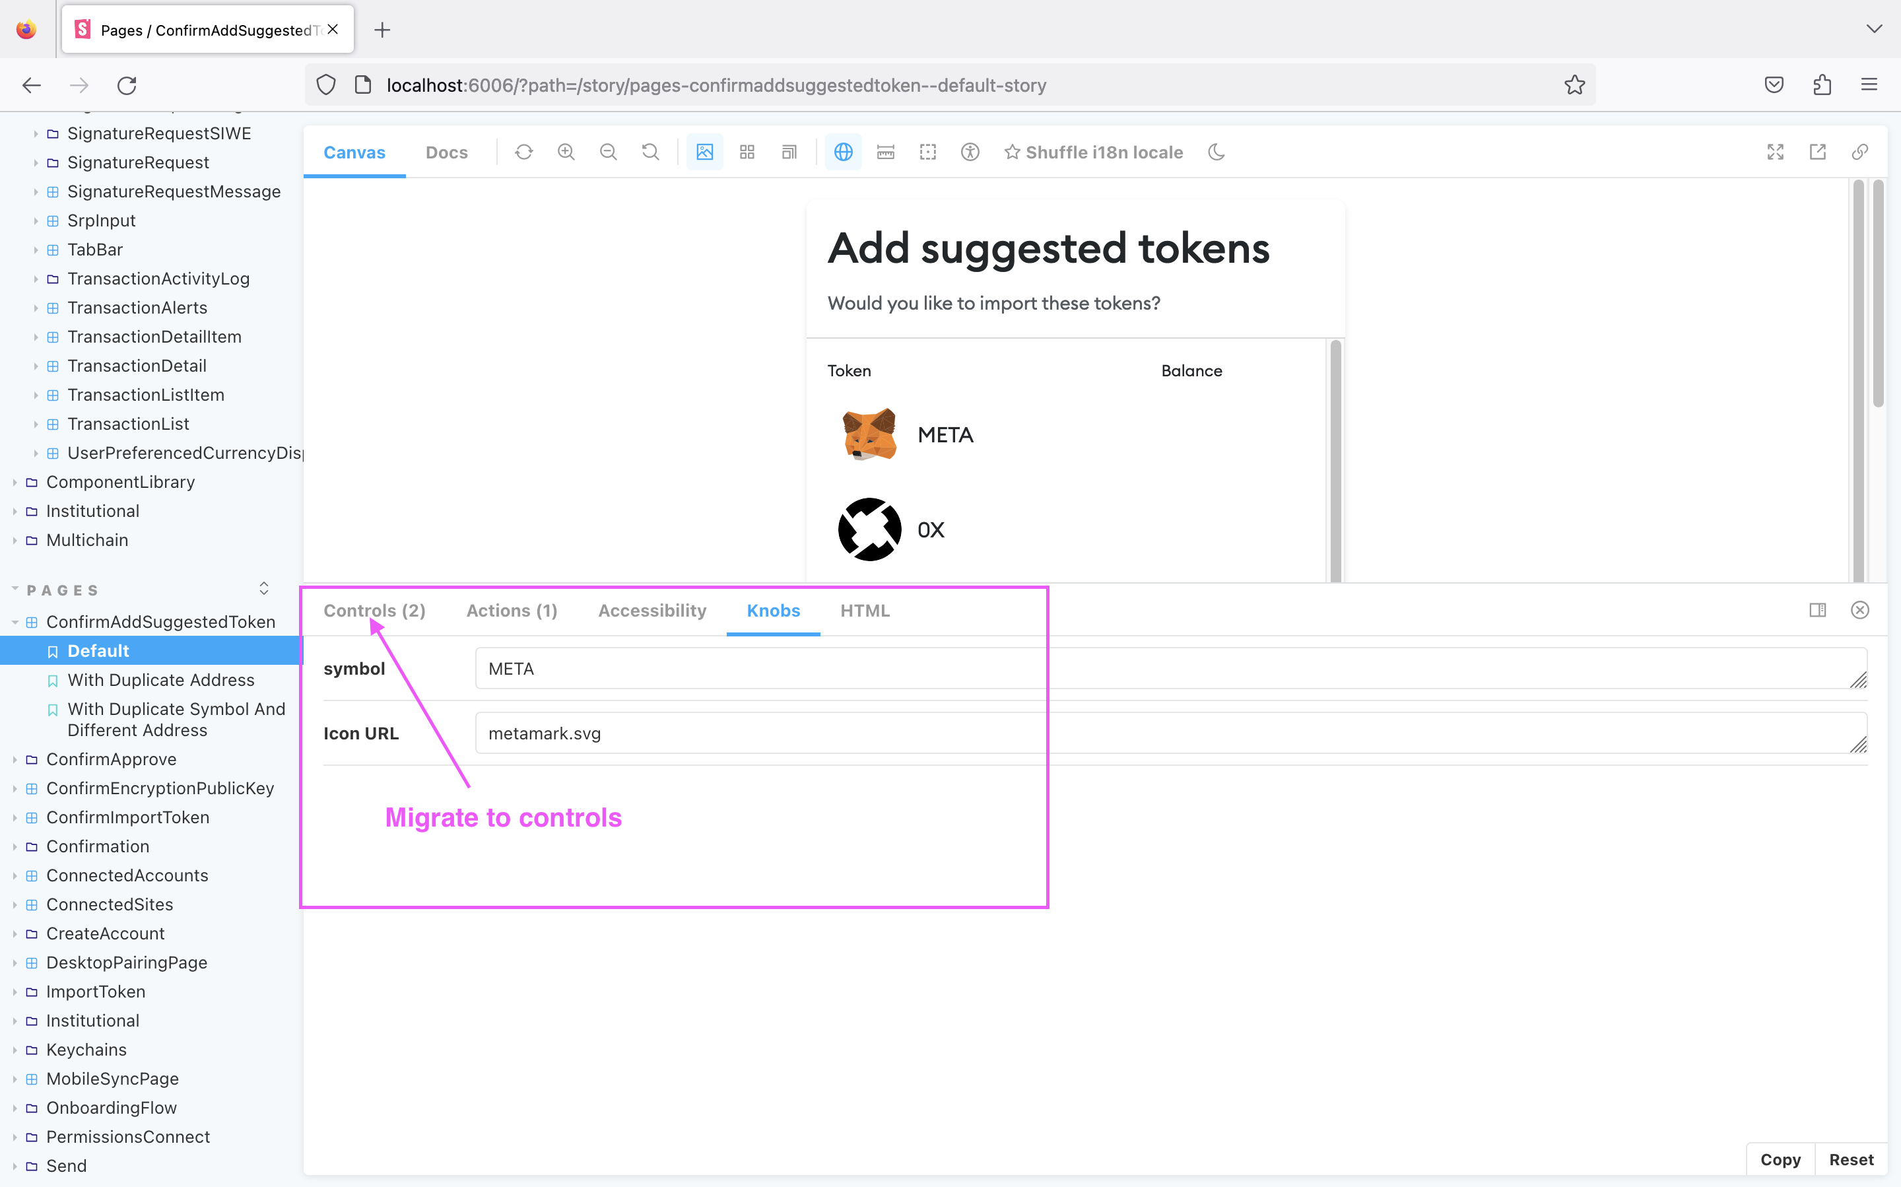Toggle dark mode with the moon icon
Screen dimensions: 1901x1187
click(x=1216, y=152)
